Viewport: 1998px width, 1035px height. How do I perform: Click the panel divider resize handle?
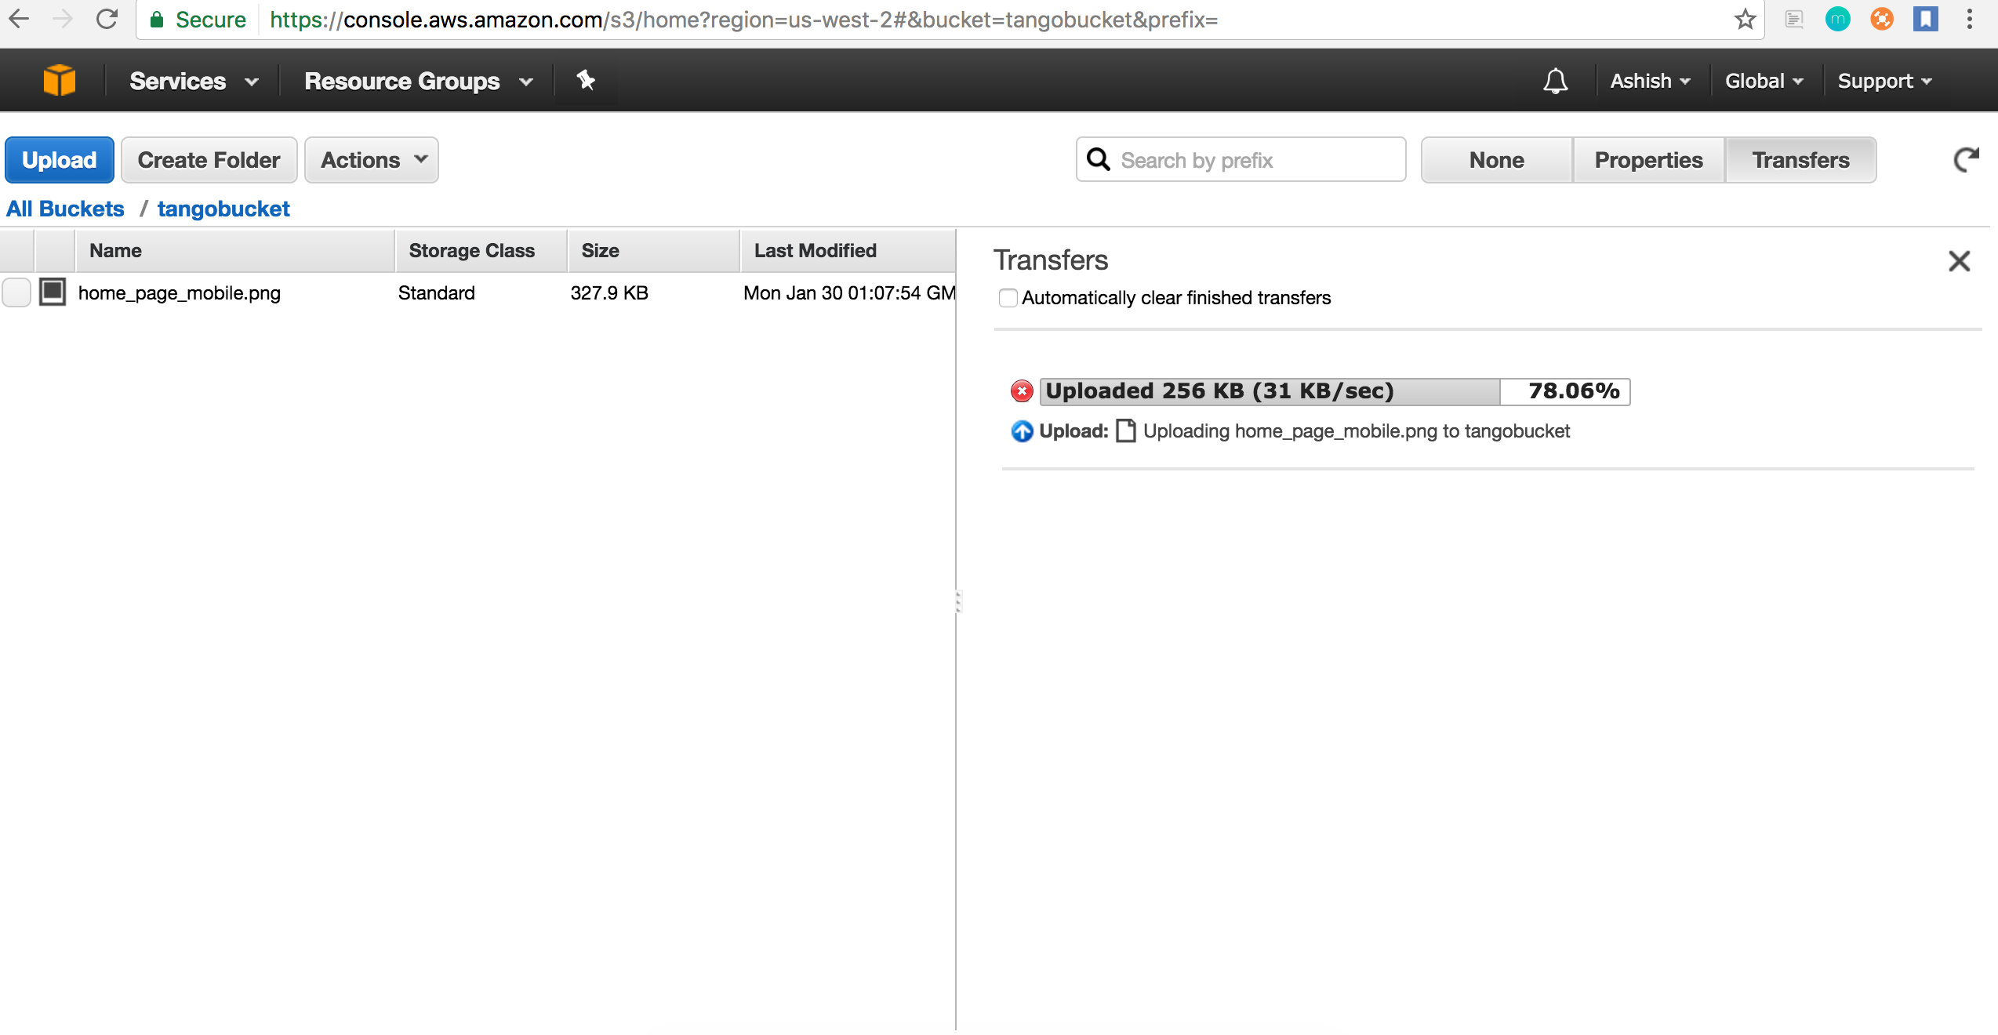point(957,601)
